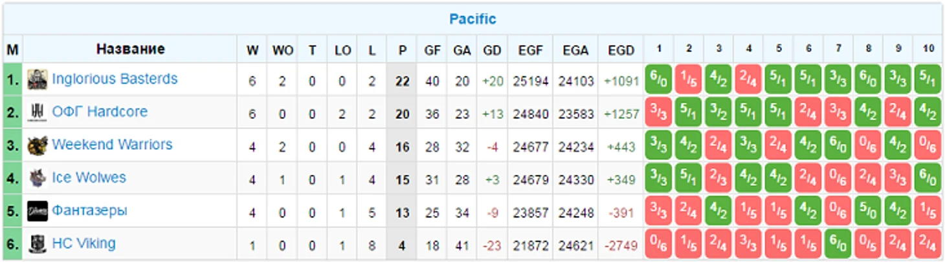
Task: Open HC Viking game 7 result 6/0
Action: click(838, 244)
